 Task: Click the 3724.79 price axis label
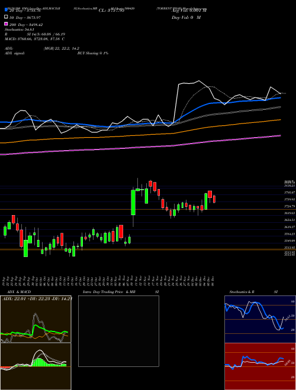click(289, 206)
